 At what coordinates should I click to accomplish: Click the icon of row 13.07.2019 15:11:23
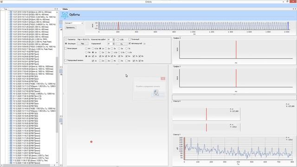(x=11, y=17)
